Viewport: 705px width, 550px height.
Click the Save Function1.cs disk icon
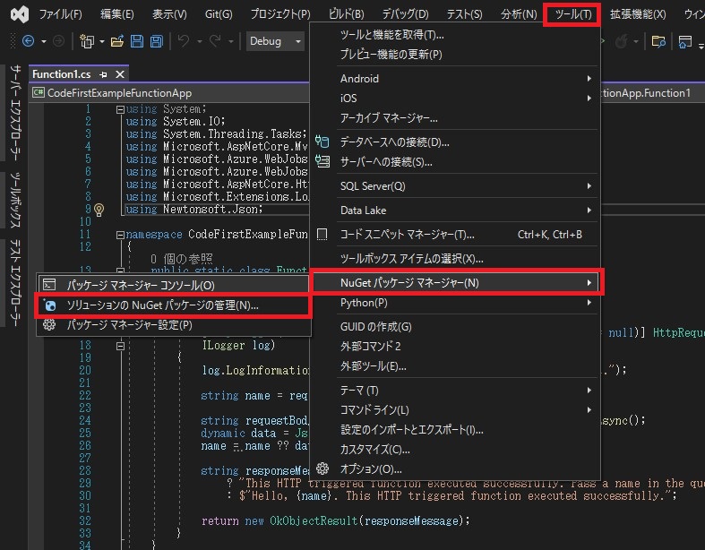(137, 41)
